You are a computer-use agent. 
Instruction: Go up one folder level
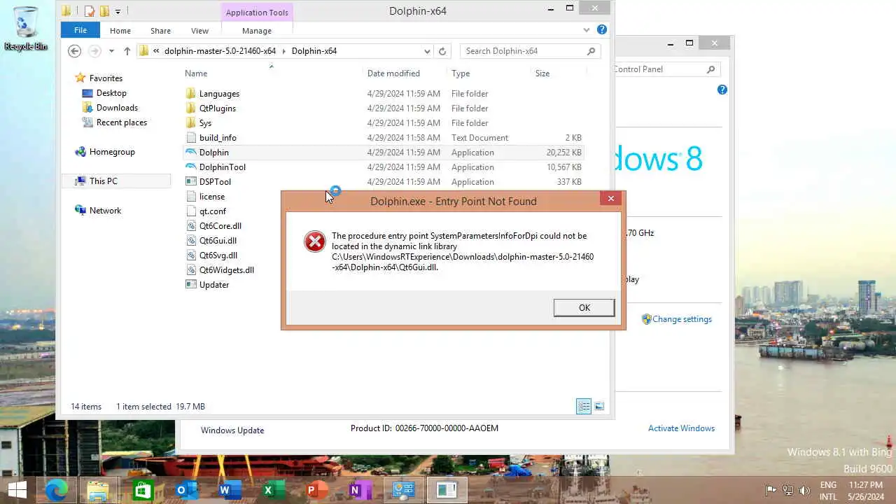pos(127,51)
